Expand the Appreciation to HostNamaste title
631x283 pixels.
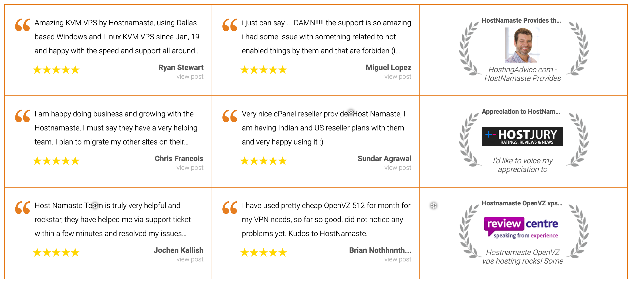point(521,111)
